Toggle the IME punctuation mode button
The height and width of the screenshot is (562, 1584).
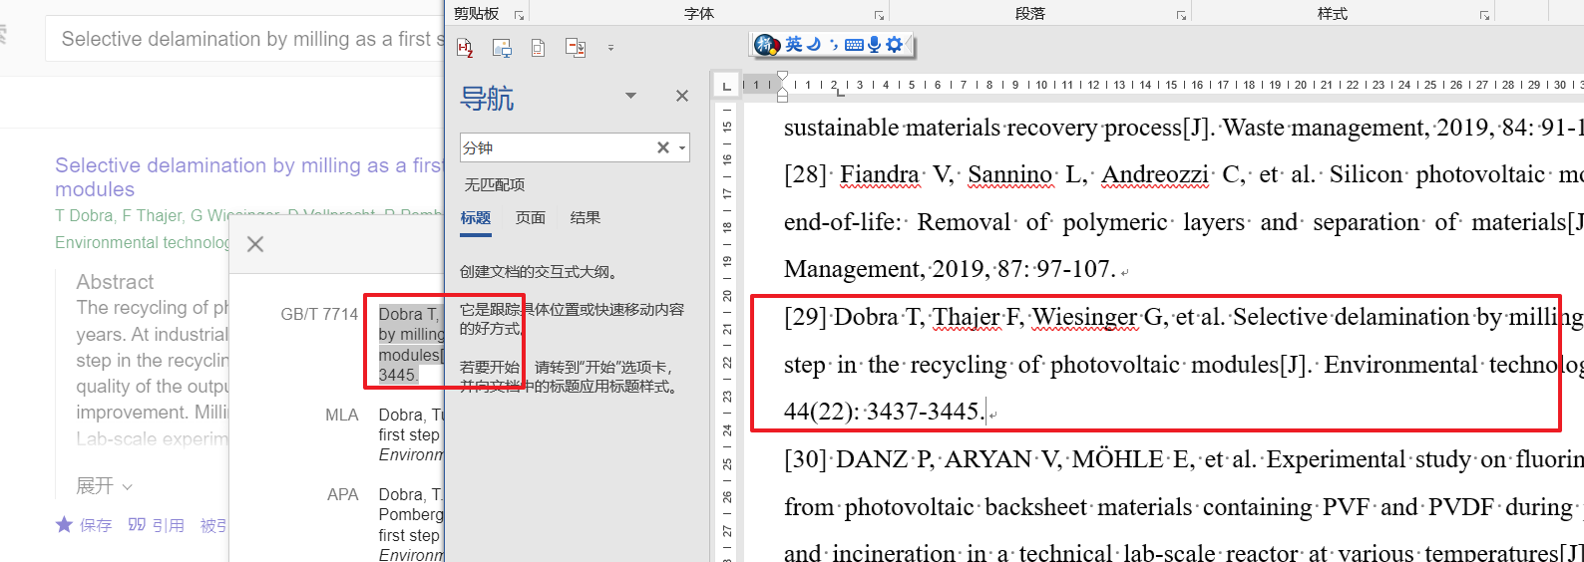[x=833, y=44]
